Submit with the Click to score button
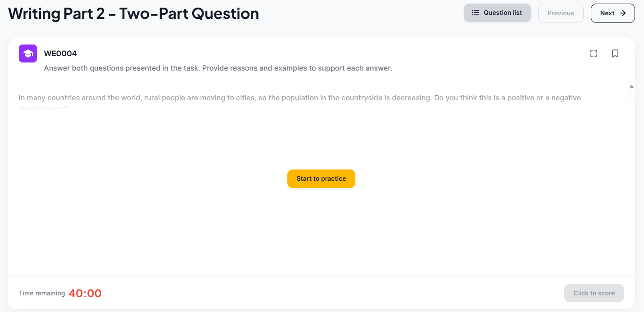The width and height of the screenshot is (644, 312). coord(594,293)
